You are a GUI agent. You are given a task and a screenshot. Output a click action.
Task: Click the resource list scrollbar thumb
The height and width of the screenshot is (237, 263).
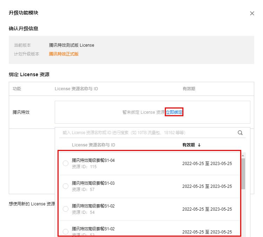tap(243, 174)
